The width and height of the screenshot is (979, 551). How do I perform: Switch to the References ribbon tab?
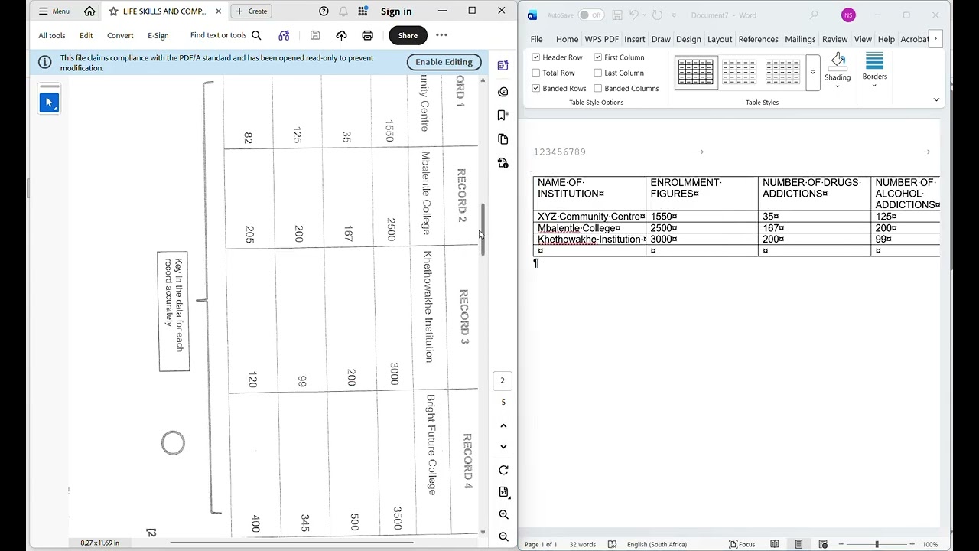pyautogui.click(x=758, y=39)
